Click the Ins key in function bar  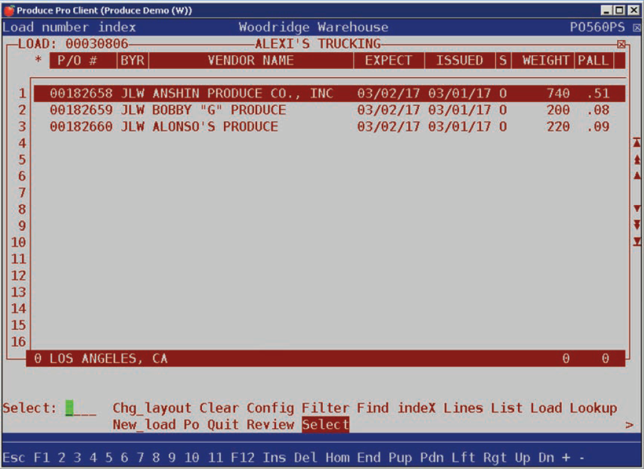point(274,458)
